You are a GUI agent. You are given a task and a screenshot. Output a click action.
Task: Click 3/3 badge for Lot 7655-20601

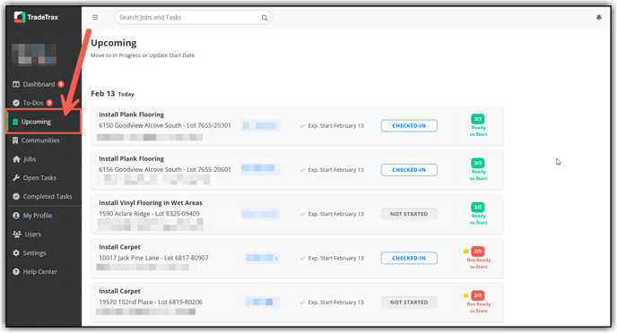(478, 163)
